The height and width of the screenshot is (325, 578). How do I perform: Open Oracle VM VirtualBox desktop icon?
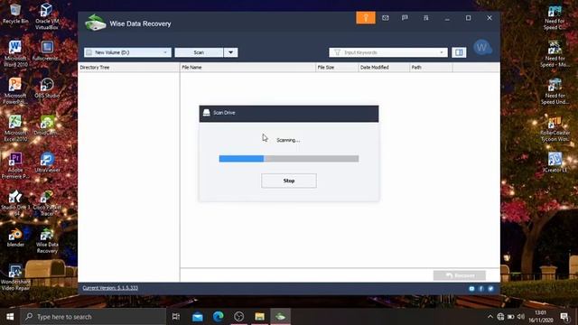pos(47,16)
